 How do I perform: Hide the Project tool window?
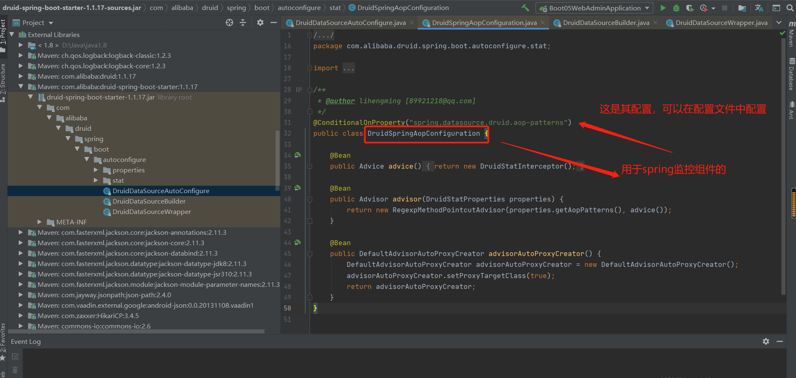point(274,22)
